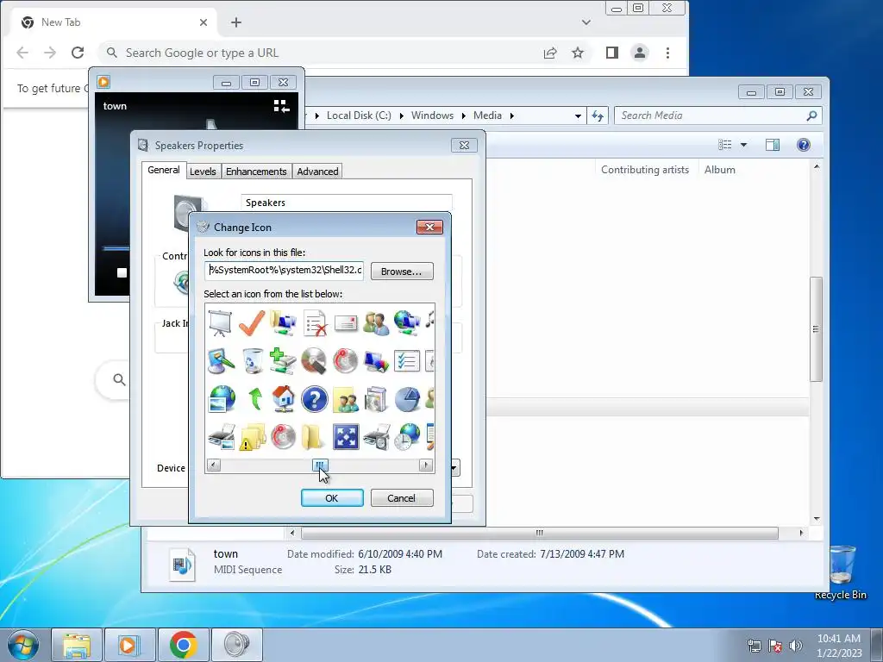Select the mail envelope icon
This screenshot has height=662, width=883.
(346, 323)
